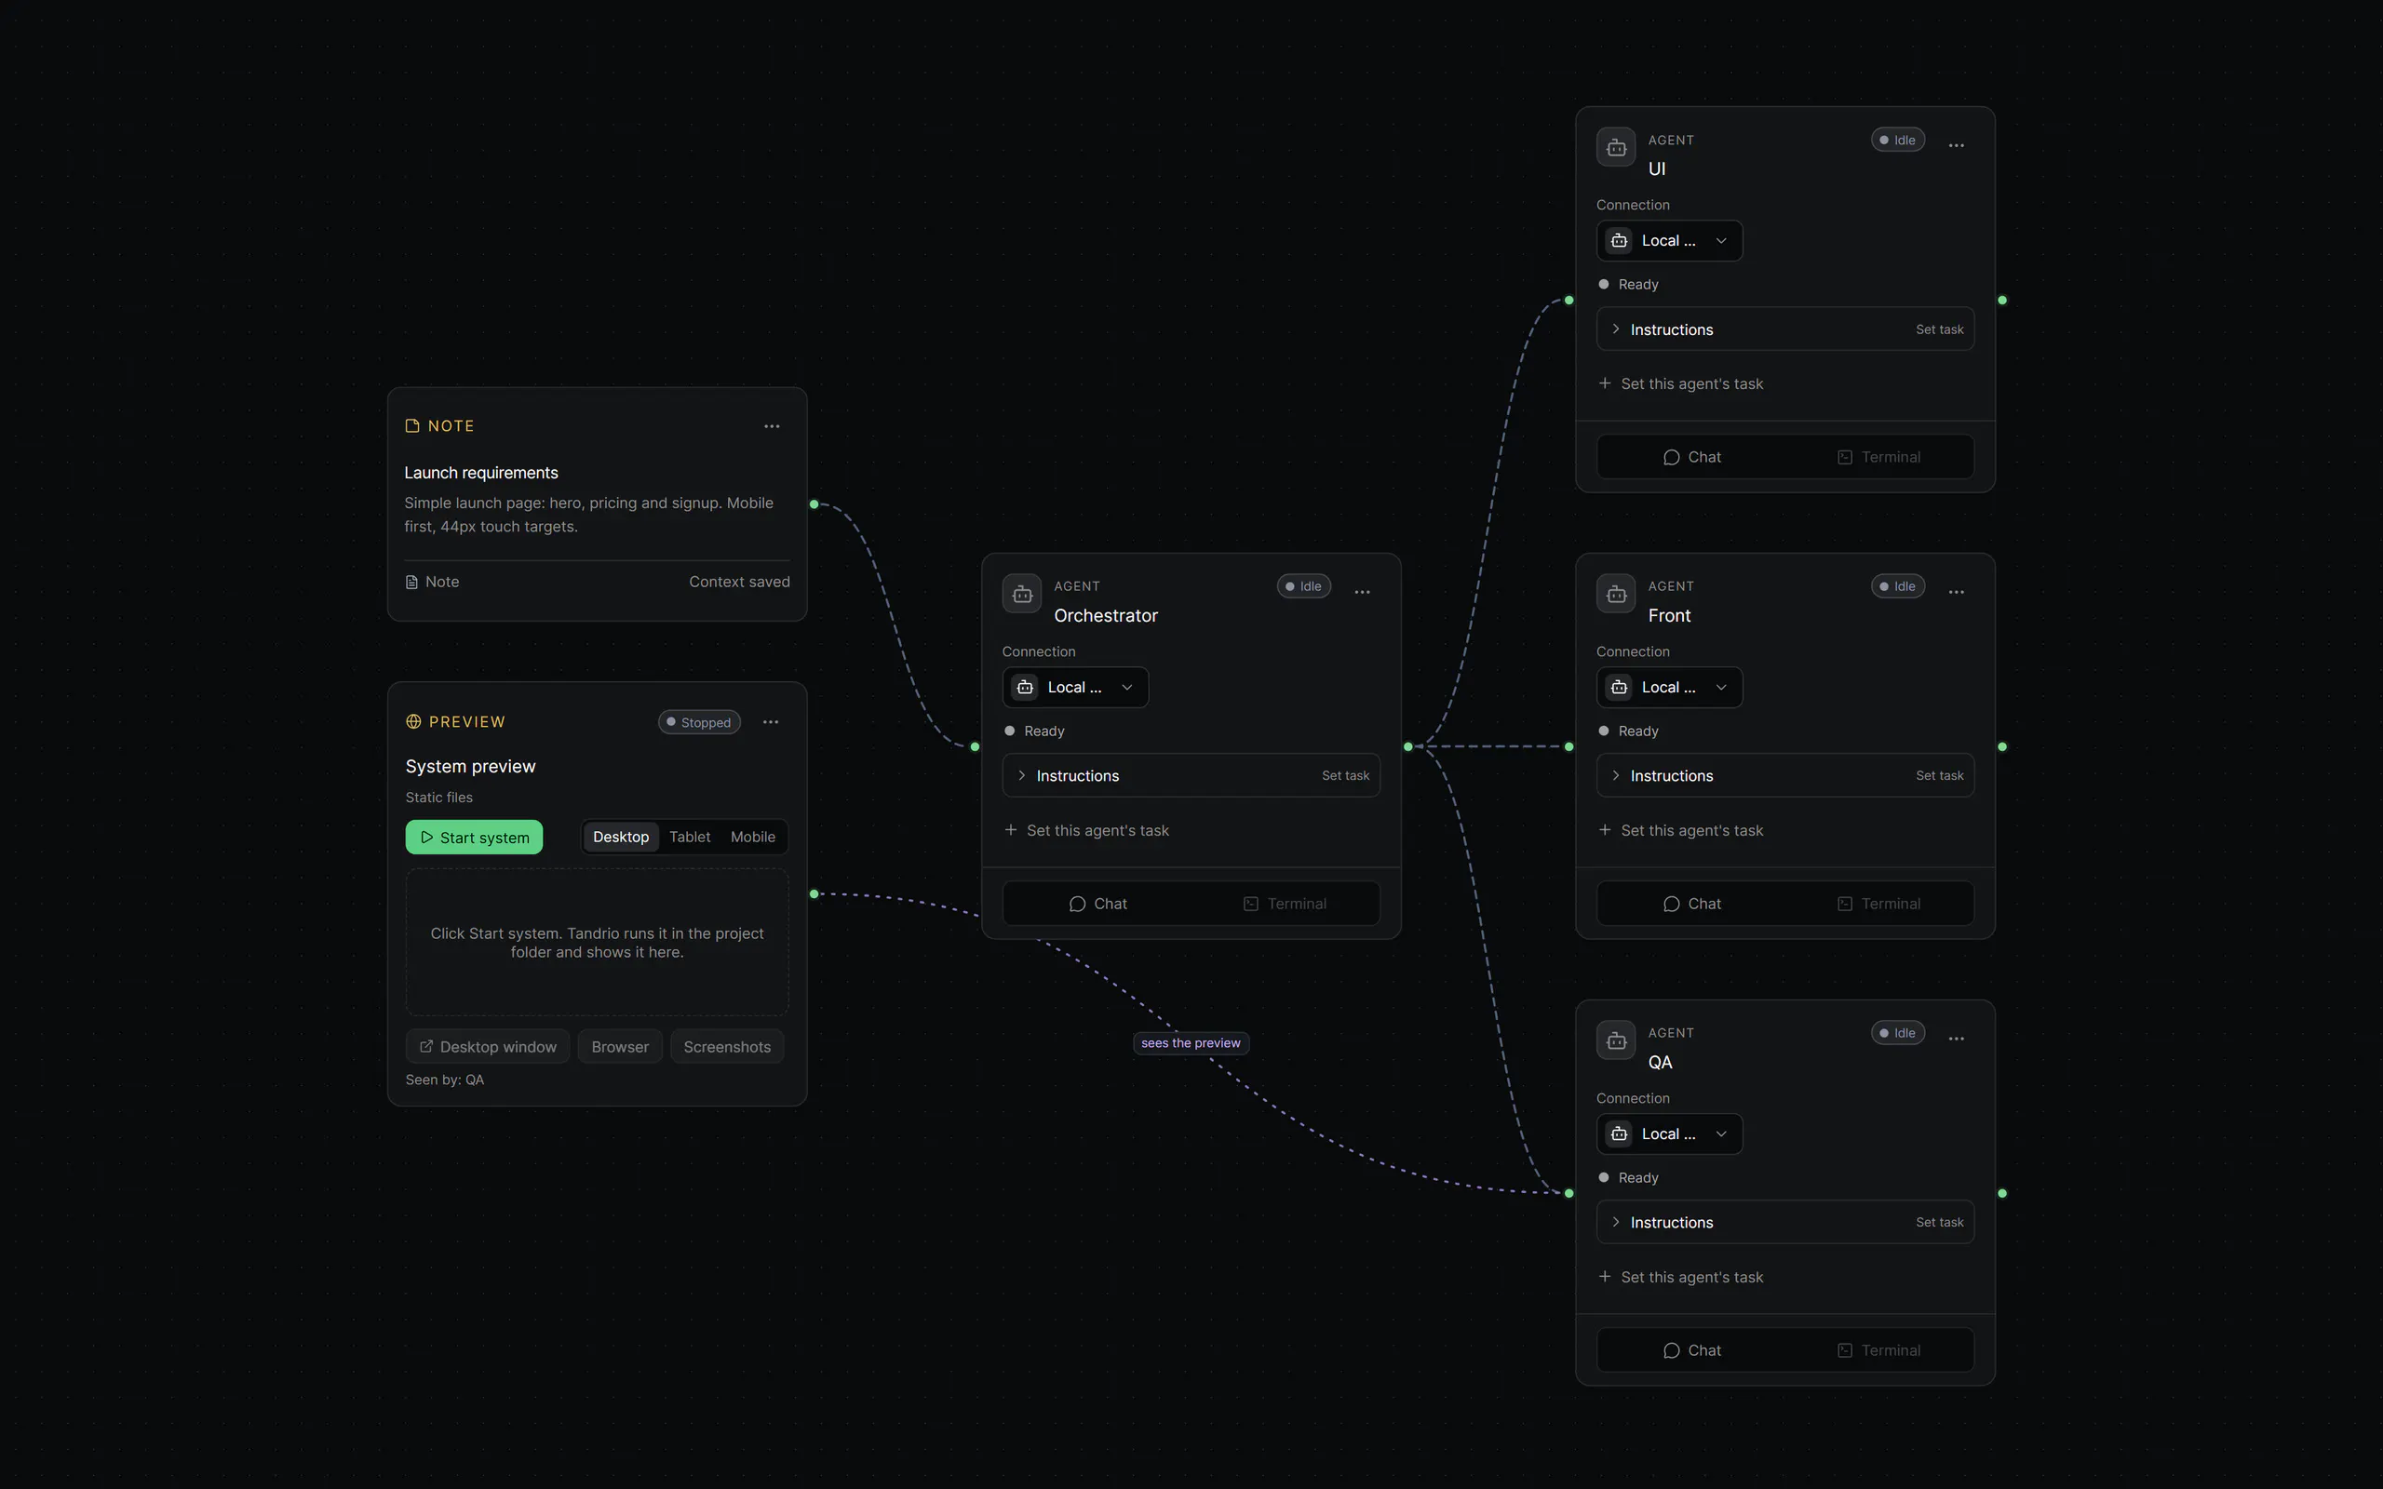2383x1489 pixels.
Task: Open the Terminal tab in UI agent
Action: (x=1878, y=457)
